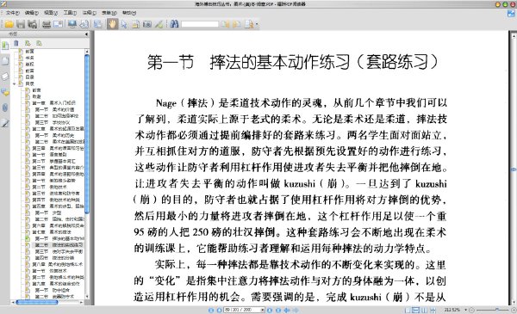
Task: Go to previous page in status bar
Action: pos(219,310)
